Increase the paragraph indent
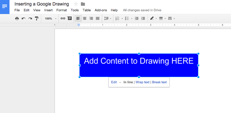Viewport: 231px width, 113px height. [x=143, y=18]
